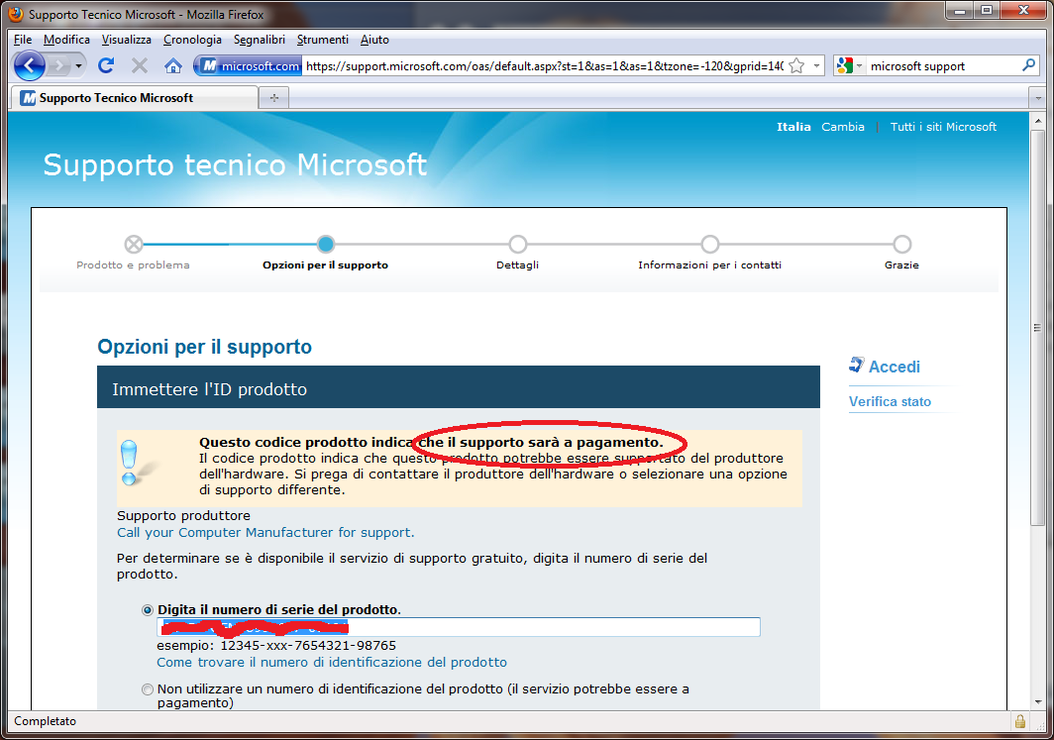Go to home page via house icon

pyautogui.click(x=173, y=65)
